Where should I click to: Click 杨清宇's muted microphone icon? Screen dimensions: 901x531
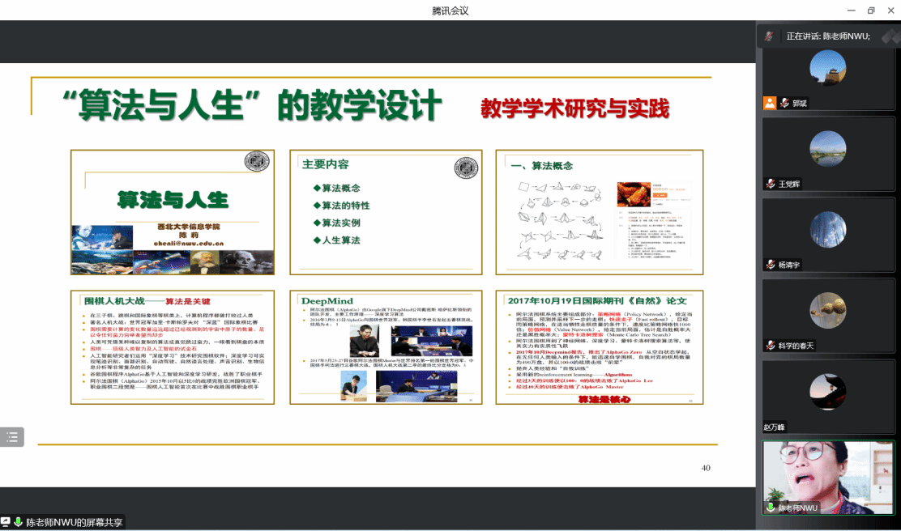click(x=771, y=265)
